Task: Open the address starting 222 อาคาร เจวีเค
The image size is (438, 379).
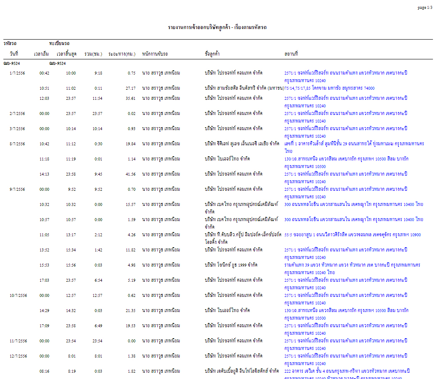Action: pos(347,374)
